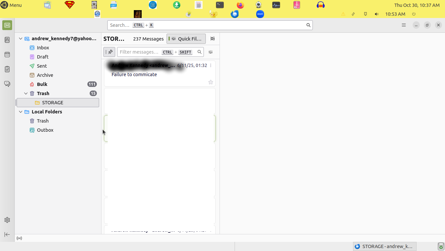Screen dimensions: 445x251
Task: Collapse the spaces toolbar
Action: [7, 234]
